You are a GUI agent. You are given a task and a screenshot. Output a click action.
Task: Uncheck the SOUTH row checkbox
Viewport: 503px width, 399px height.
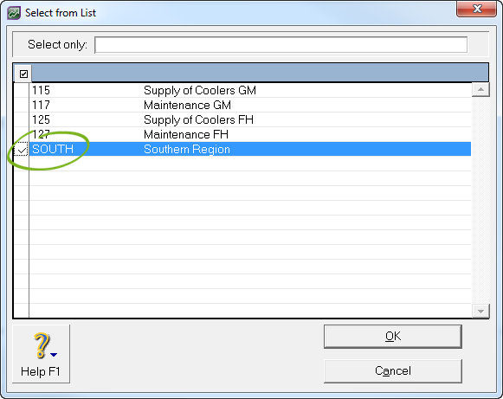coord(22,150)
